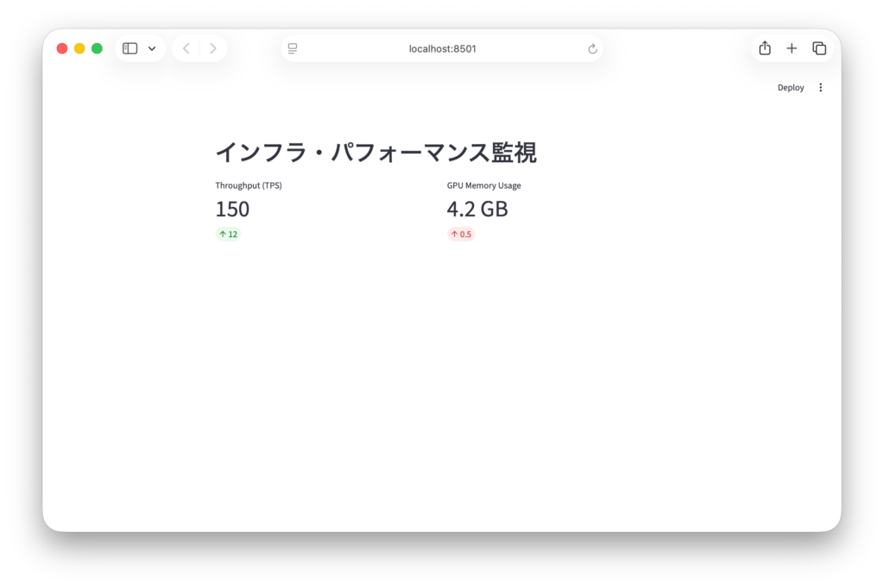Click the 4.2 GB metric value
884x588 pixels.
tap(477, 210)
